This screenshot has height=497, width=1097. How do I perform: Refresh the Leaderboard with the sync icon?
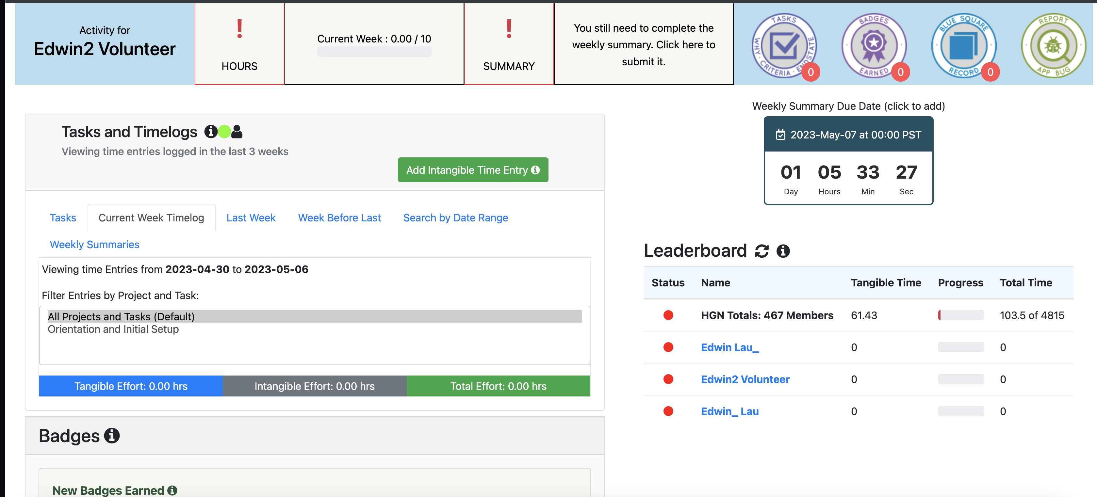[x=762, y=251]
